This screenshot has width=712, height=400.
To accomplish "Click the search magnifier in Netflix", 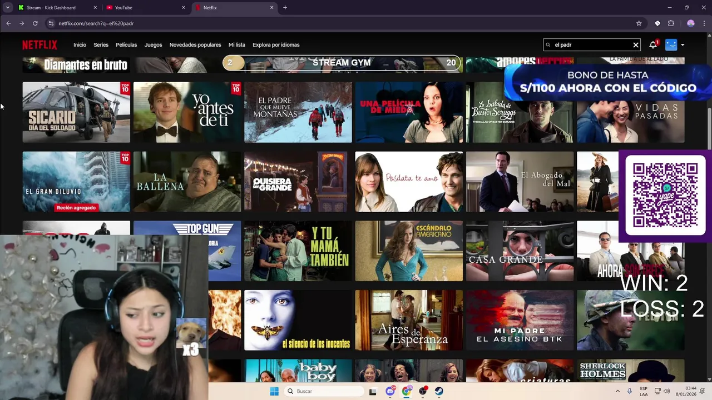I will coord(548,45).
